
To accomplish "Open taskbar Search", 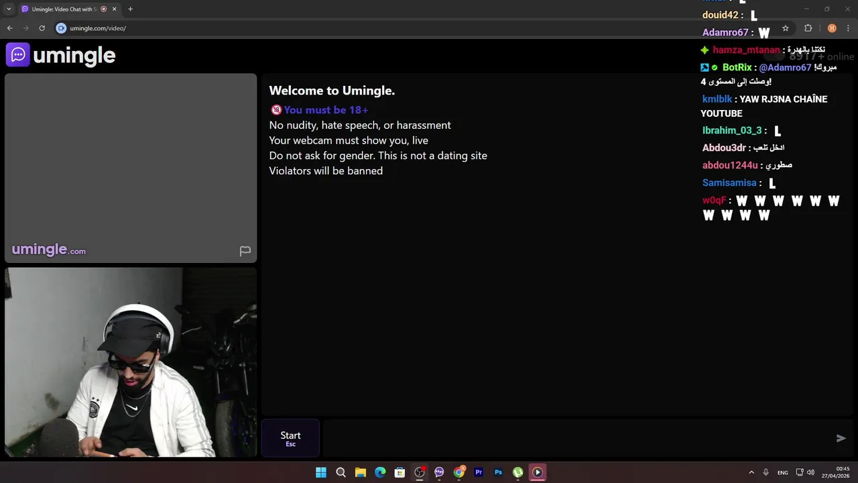I will coord(341,472).
